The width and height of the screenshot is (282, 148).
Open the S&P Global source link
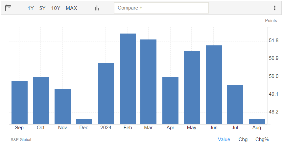pos(21,140)
